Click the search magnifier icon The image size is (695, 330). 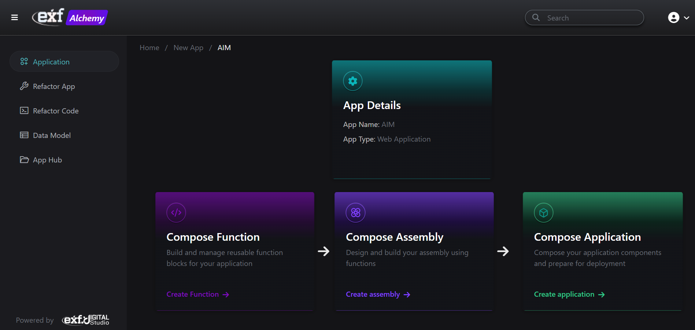(536, 18)
